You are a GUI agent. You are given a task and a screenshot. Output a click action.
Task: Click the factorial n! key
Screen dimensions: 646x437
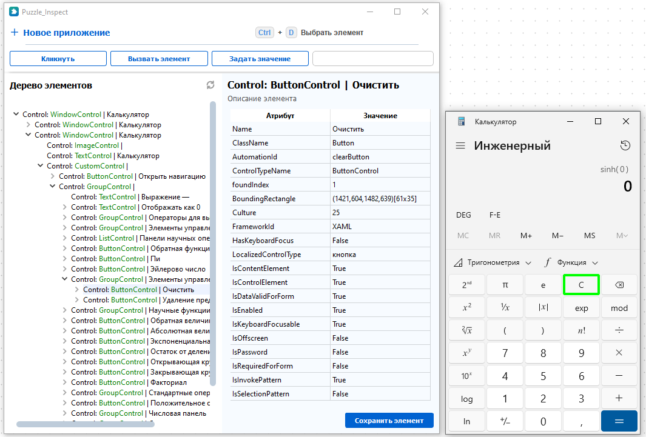tap(581, 330)
